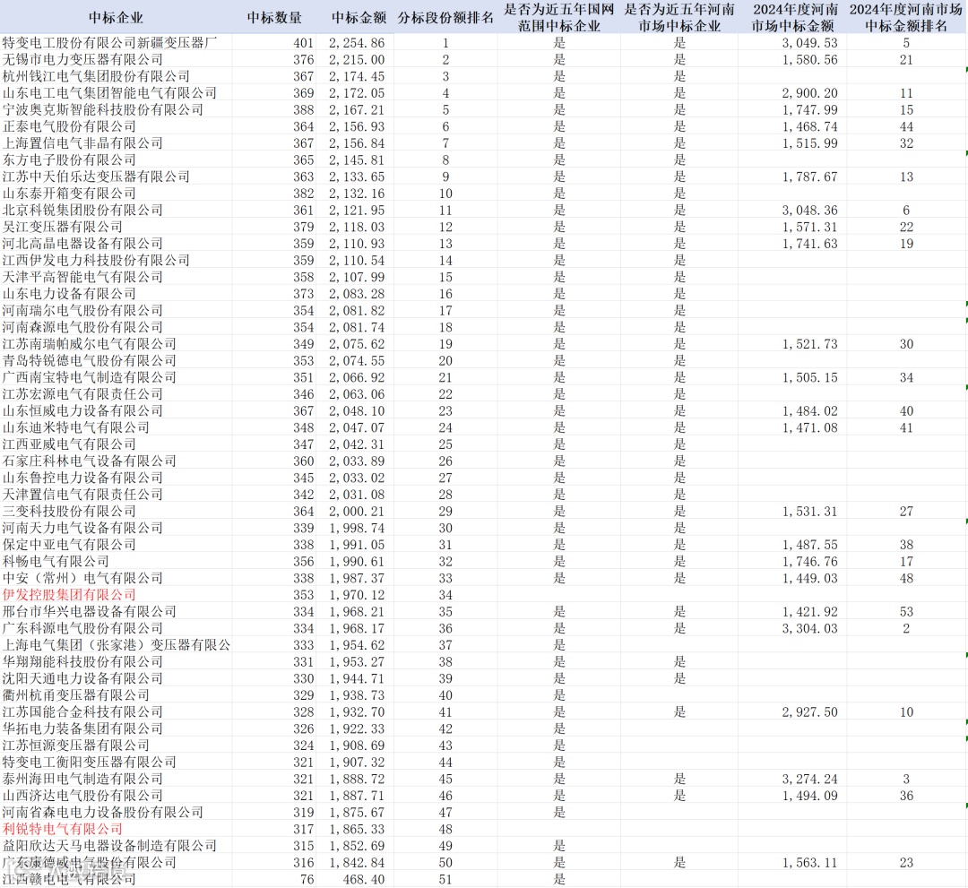968x888 pixels.
Task: Click cell 杭州钱江电气集团股份有限公司
Action: (x=96, y=76)
